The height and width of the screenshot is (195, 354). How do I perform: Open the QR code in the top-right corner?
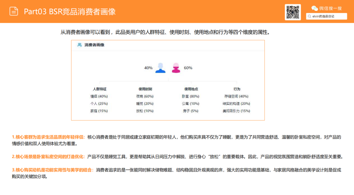pyautogui.click(x=293, y=11)
